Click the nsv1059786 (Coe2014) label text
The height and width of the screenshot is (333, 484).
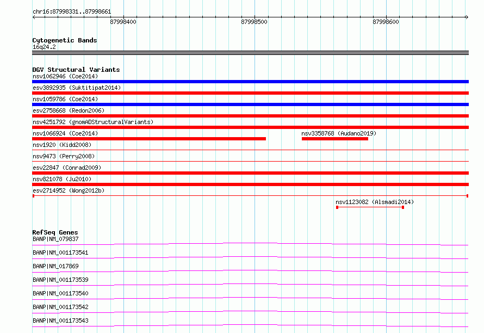(x=65, y=99)
